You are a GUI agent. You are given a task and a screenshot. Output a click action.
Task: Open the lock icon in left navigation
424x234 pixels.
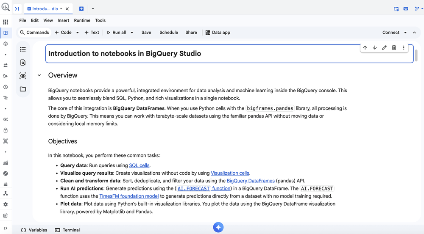click(6, 130)
